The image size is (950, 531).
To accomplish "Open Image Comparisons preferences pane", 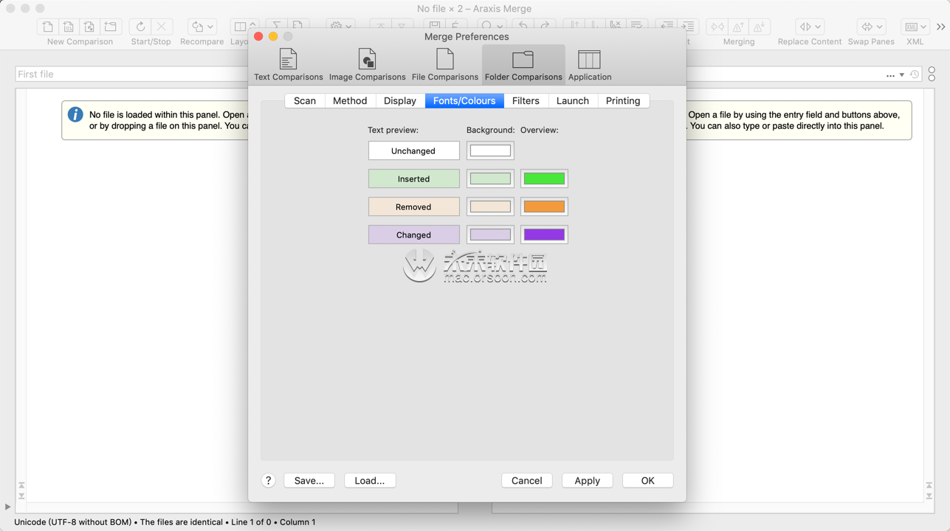I will 367,64.
